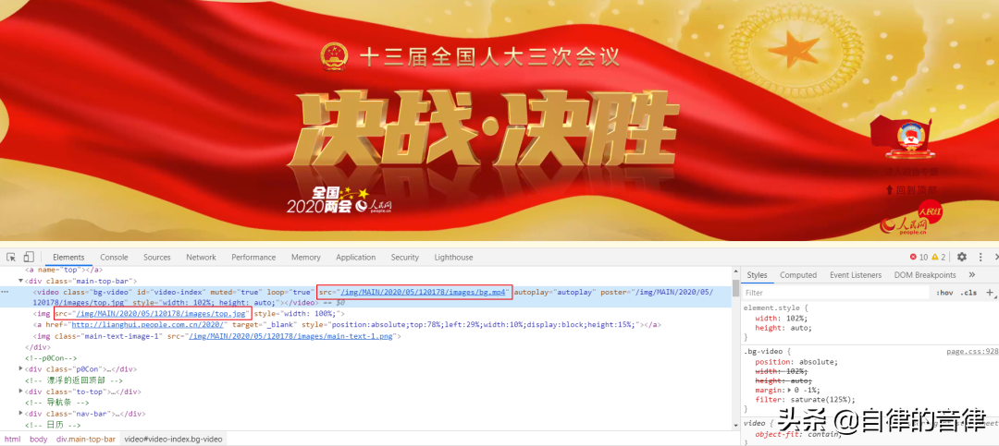Toggle the .cls class editor button
This screenshot has width=999, height=446.
click(968, 293)
